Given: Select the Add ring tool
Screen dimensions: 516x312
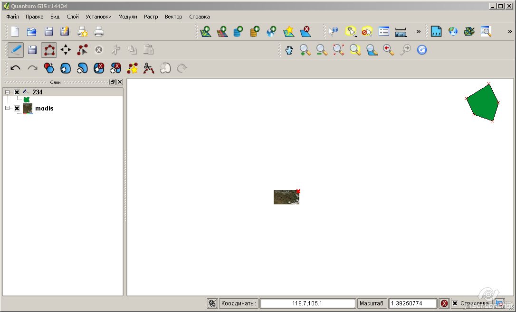Looking at the screenshot, I should (x=66, y=68).
